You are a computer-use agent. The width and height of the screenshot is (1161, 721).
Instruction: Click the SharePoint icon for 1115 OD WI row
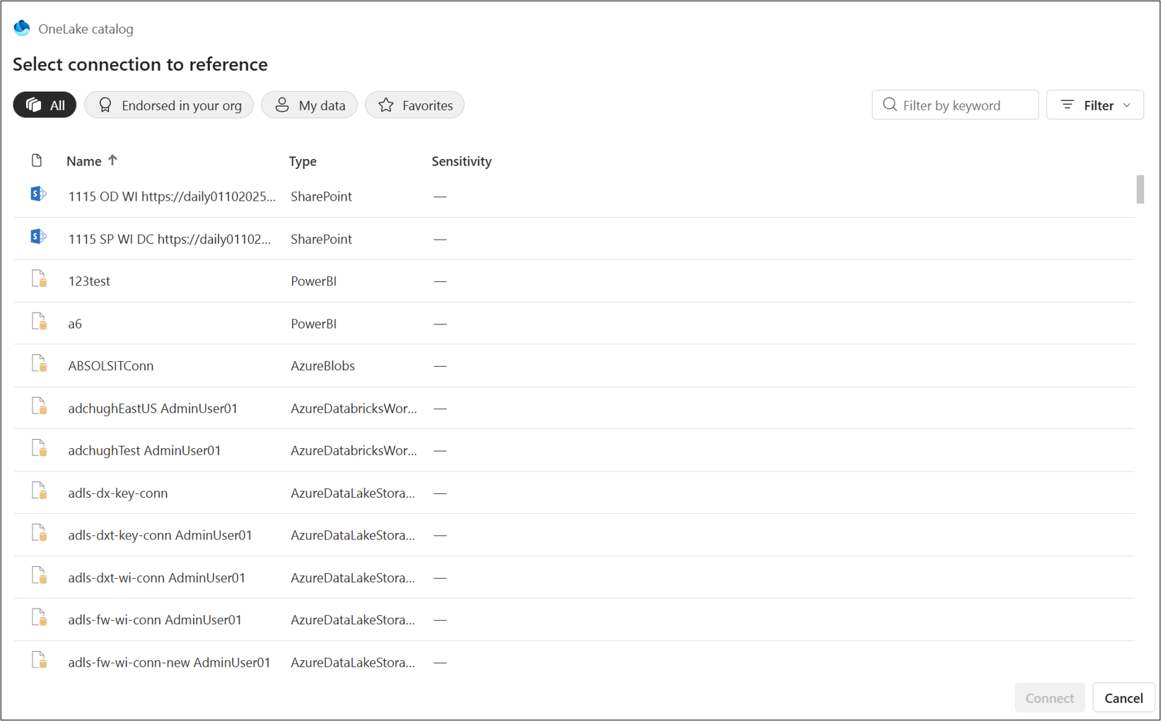[38, 194]
